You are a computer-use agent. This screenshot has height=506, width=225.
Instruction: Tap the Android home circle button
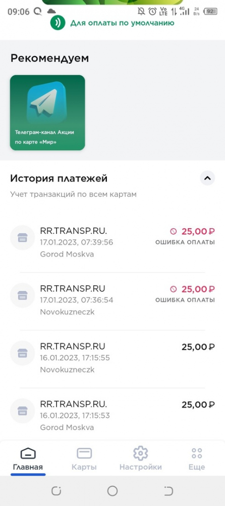click(112, 491)
